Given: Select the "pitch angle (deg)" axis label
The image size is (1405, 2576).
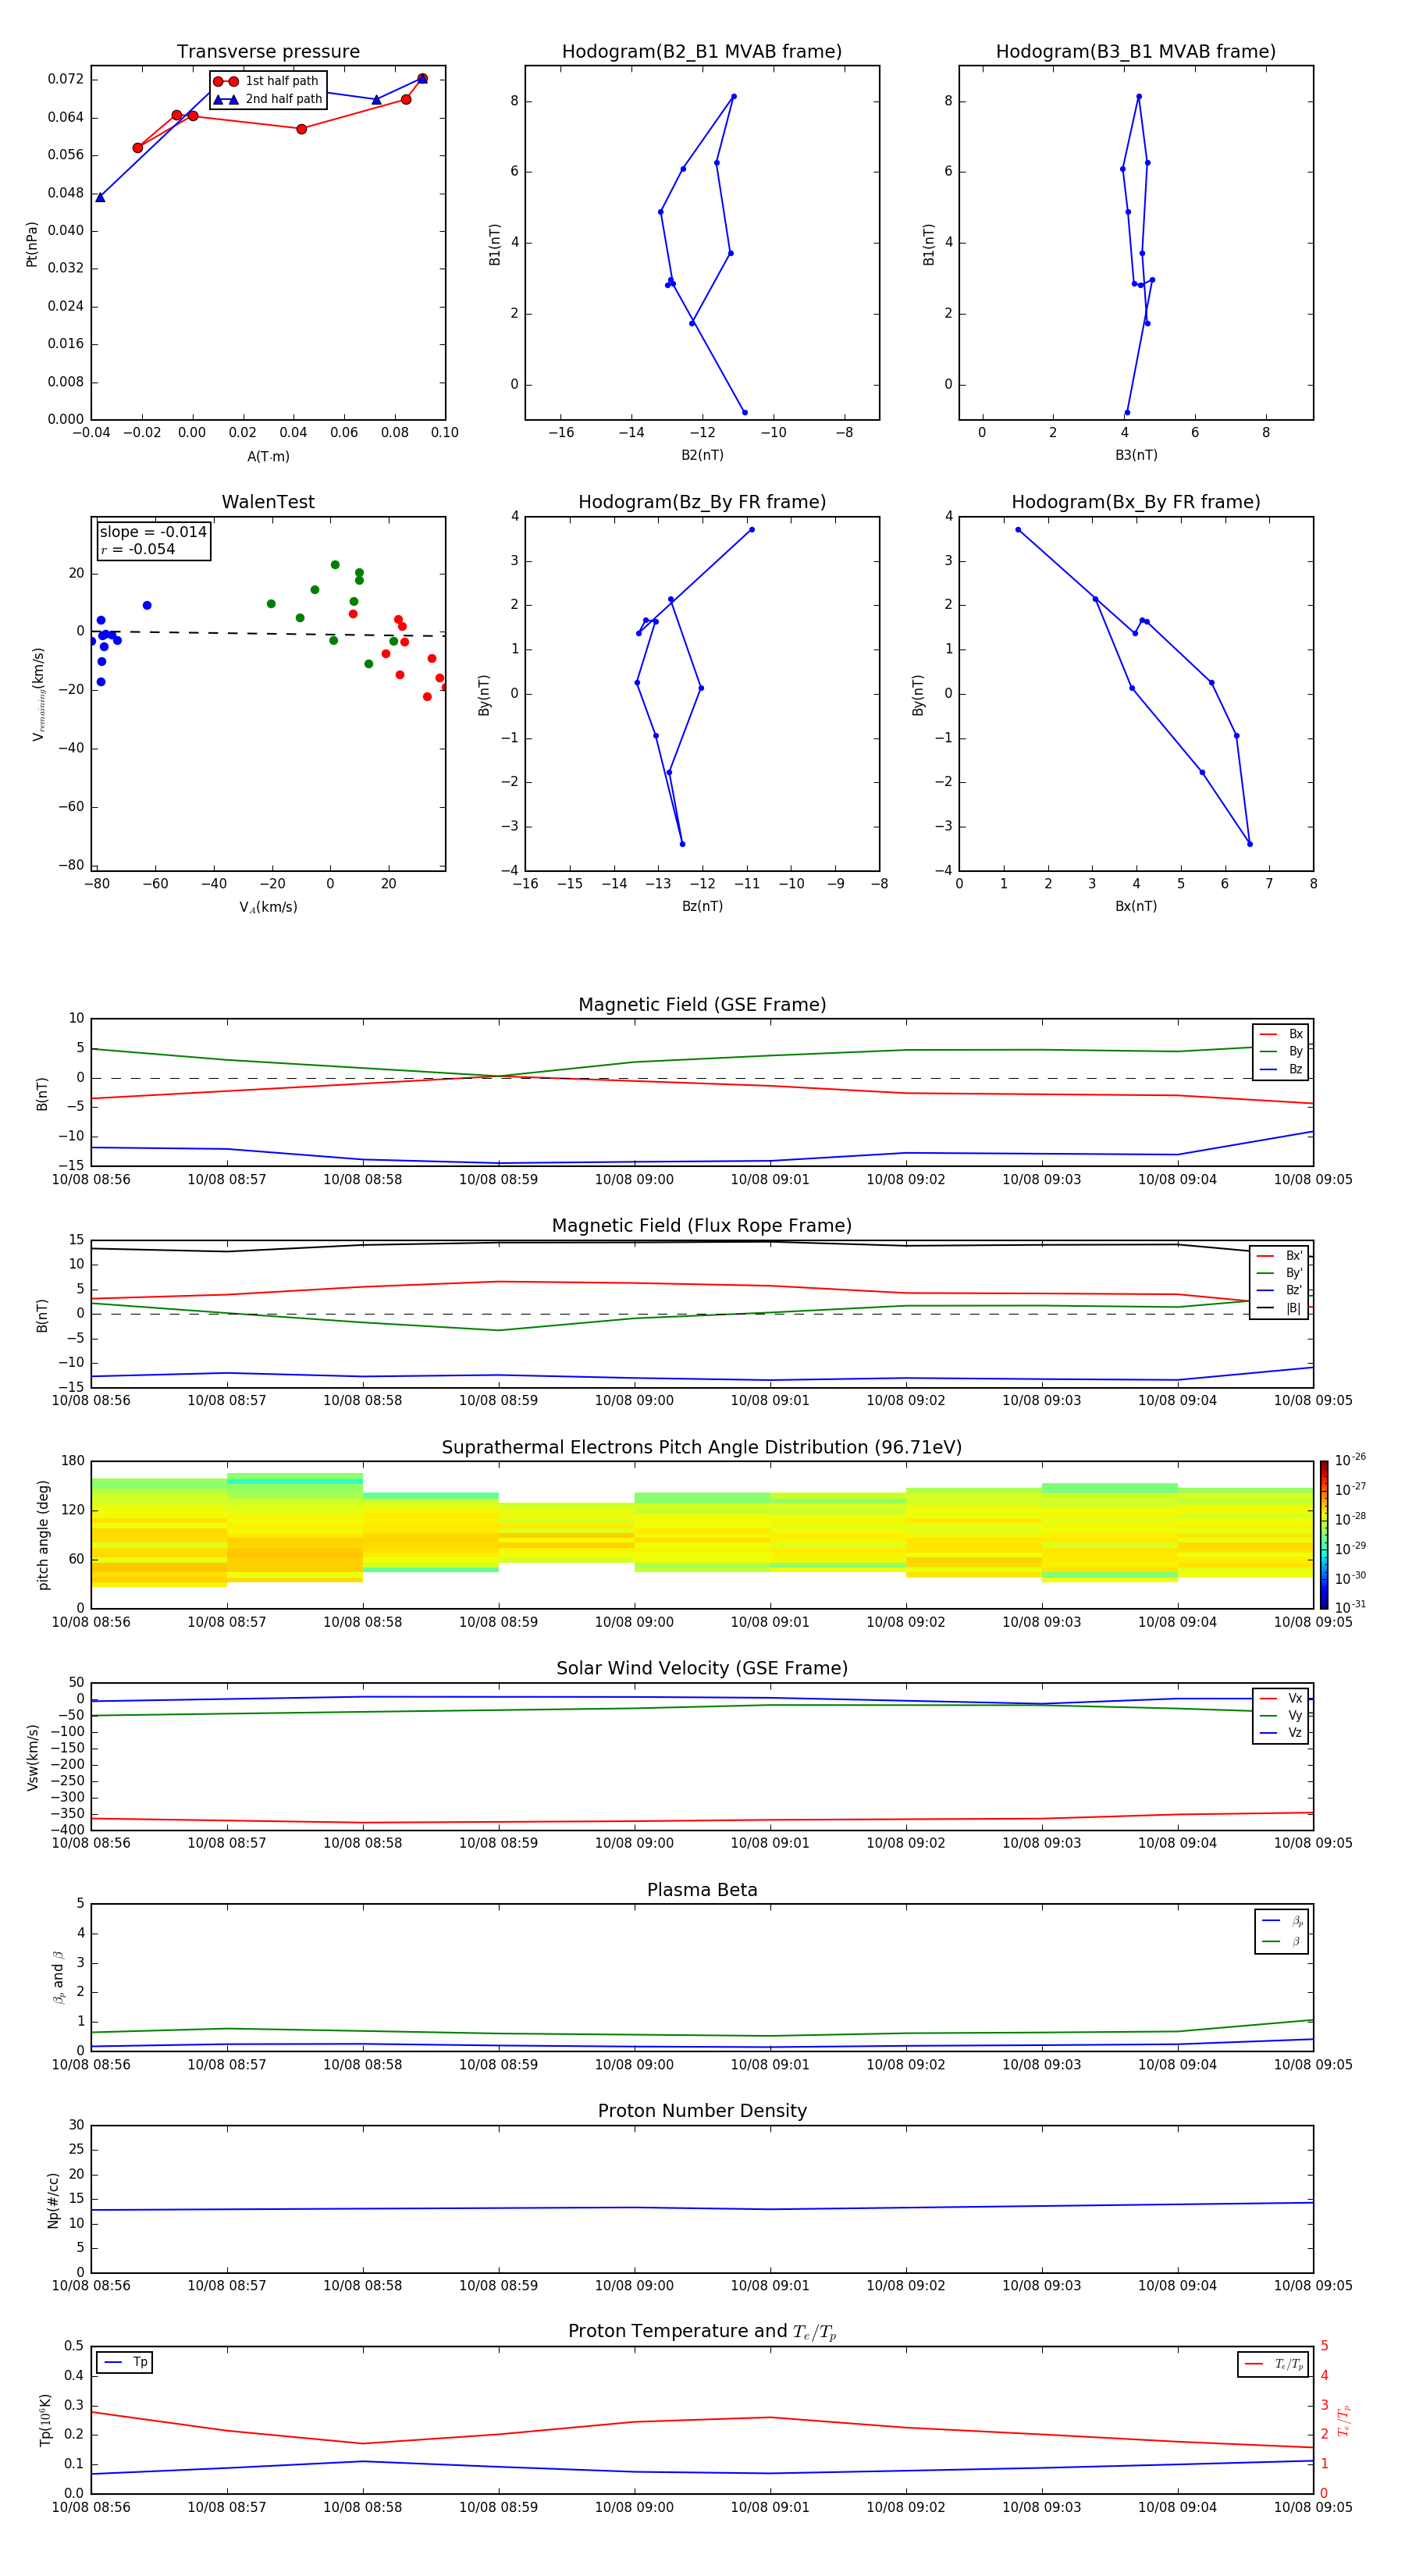Looking at the screenshot, I should point(43,1535).
